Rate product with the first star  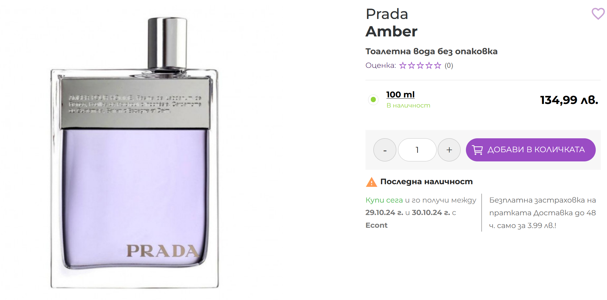click(402, 65)
